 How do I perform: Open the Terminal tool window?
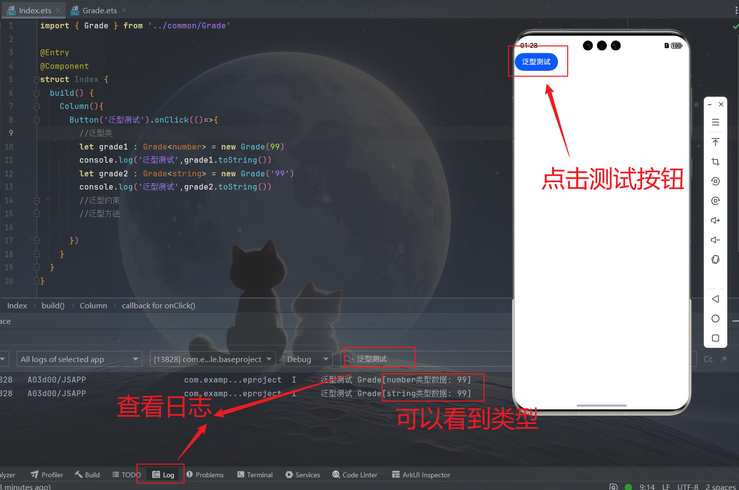(x=254, y=474)
